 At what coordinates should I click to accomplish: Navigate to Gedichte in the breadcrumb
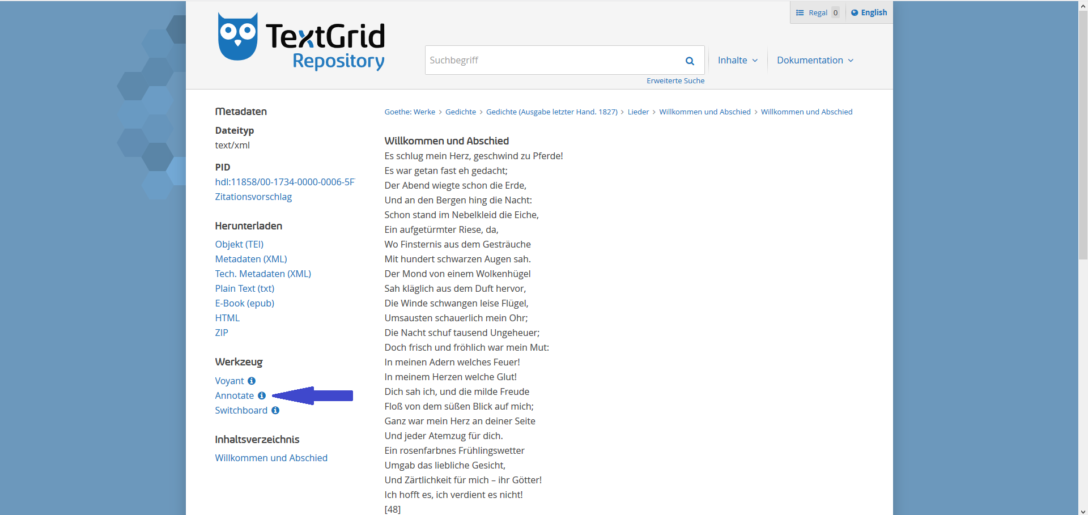click(x=461, y=112)
